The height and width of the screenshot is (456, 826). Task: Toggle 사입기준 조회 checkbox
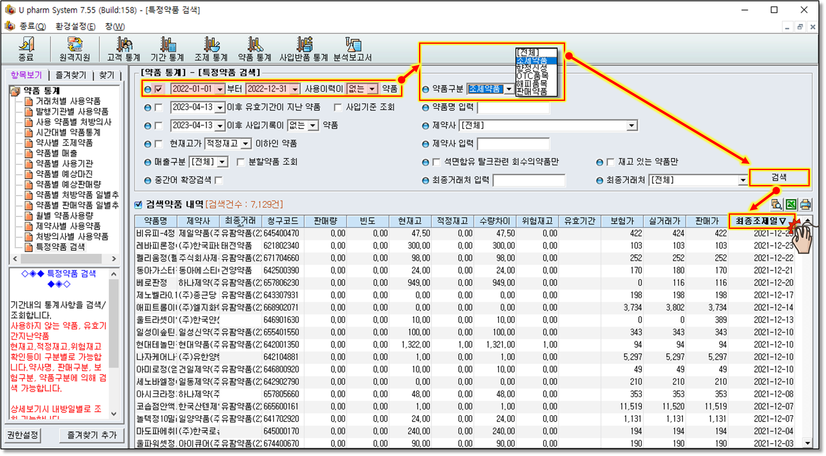(x=338, y=108)
